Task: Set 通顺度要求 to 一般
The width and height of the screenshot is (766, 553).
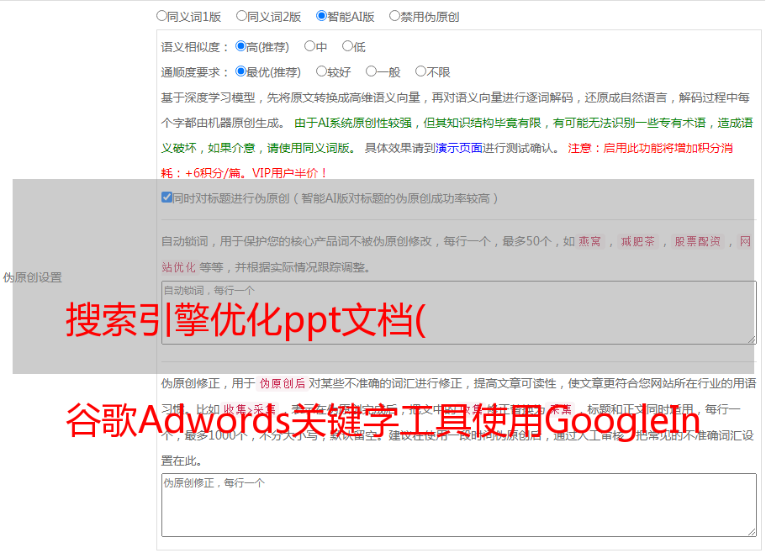Action: (372, 71)
